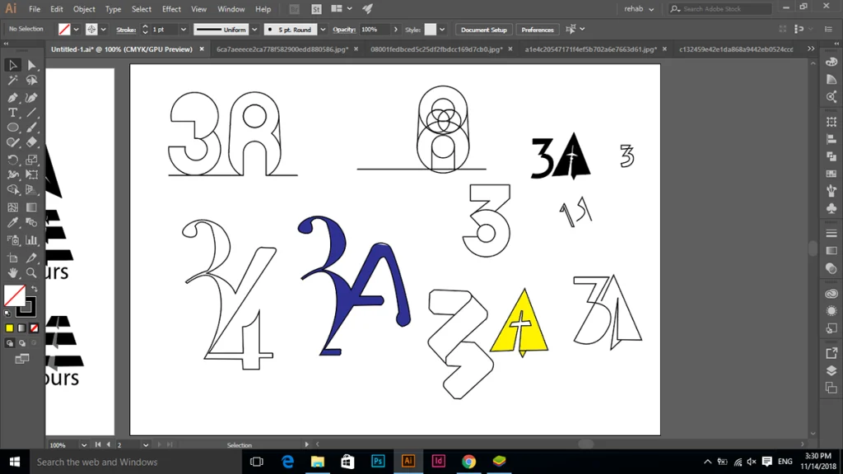Click the Preferences button
Viewport: 843px width, 474px height.
tap(537, 30)
